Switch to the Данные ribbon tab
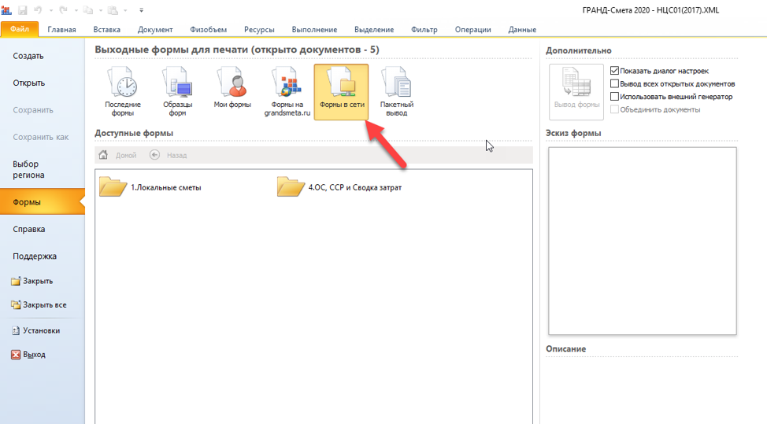767x424 pixels. (522, 29)
